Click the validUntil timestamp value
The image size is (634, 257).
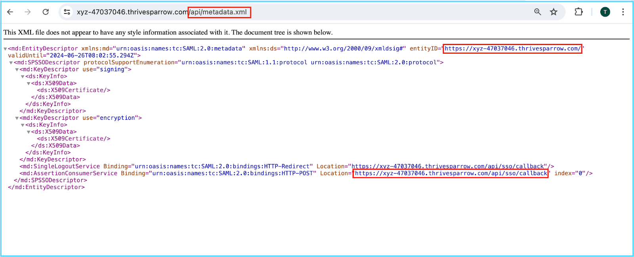tap(93, 56)
